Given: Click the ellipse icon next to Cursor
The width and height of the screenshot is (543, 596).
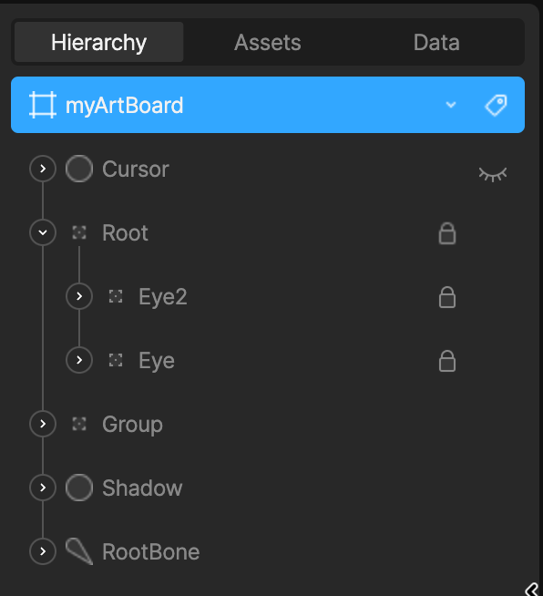Looking at the screenshot, I should (x=79, y=169).
